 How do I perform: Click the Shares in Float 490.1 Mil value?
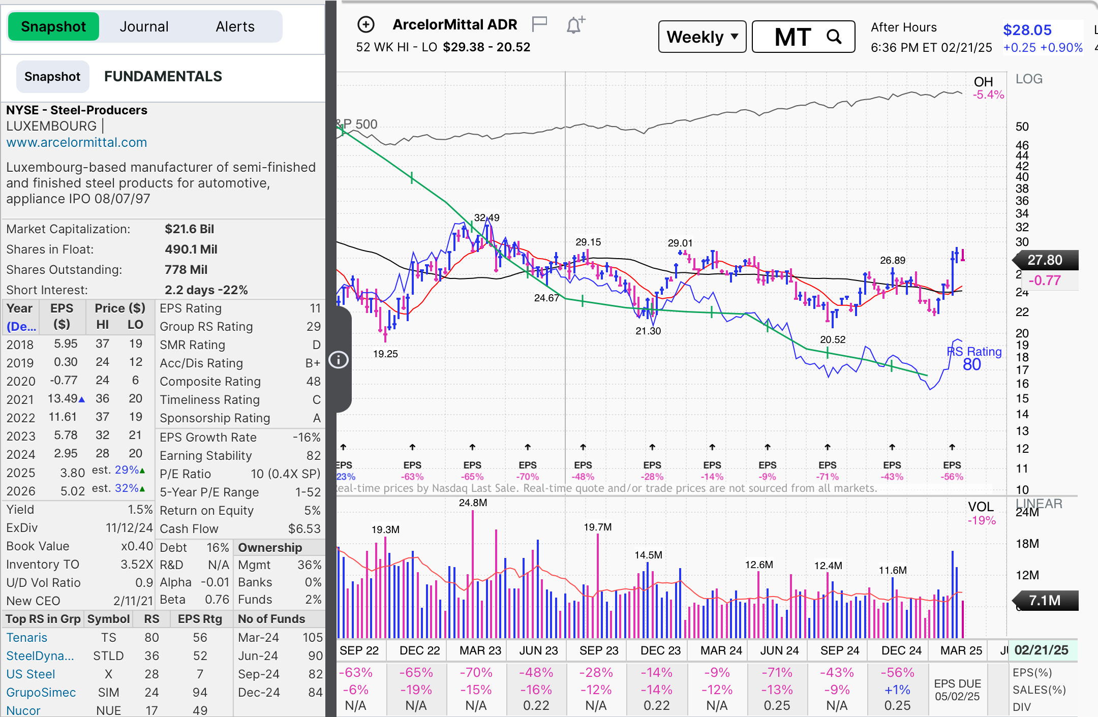[x=191, y=250]
